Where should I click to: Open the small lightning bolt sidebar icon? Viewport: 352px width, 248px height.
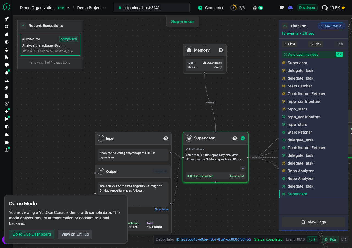tap(7, 111)
